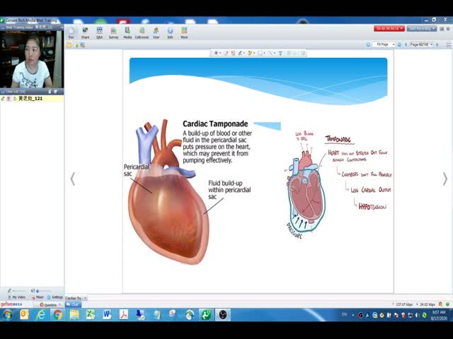Close the Cardiac document tab
The image size is (453, 339).
click(x=85, y=298)
